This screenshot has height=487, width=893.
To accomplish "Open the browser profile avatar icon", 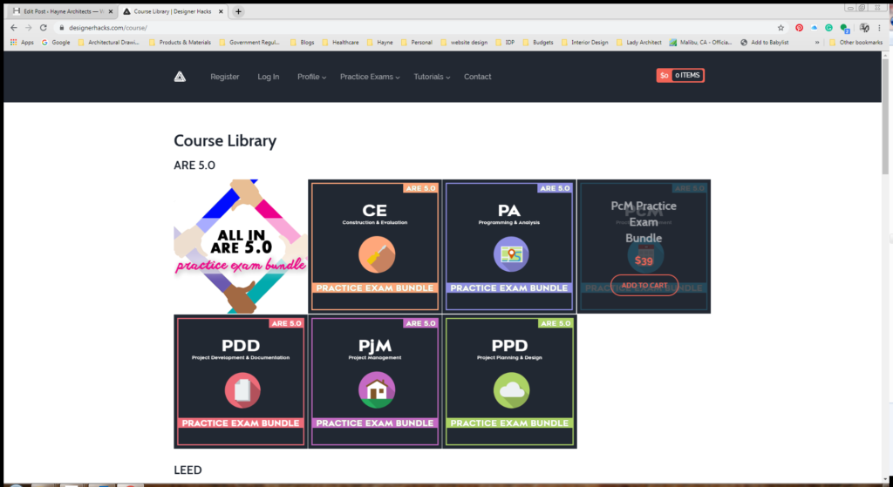I will click(x=864, y=27).
